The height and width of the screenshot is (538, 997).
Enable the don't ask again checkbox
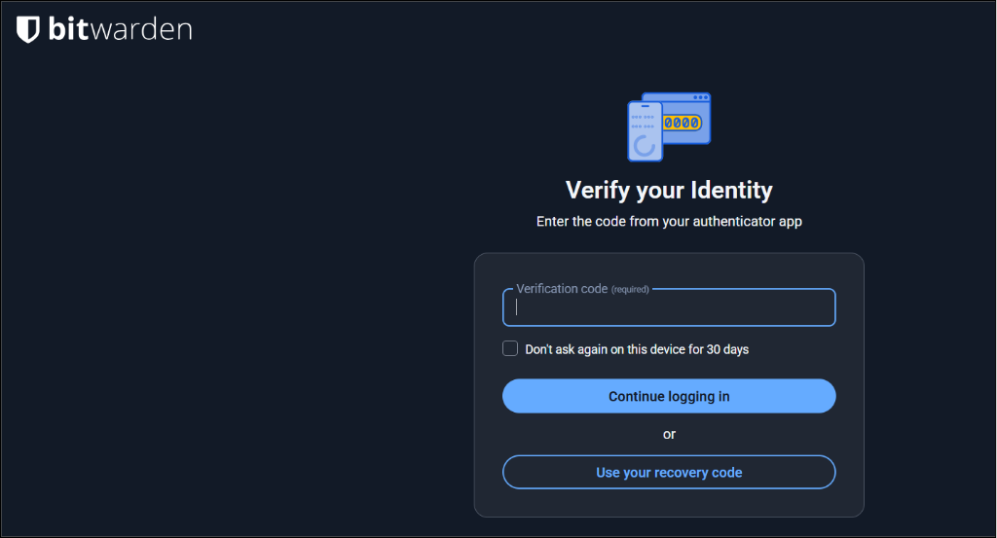tap(510, 348)
